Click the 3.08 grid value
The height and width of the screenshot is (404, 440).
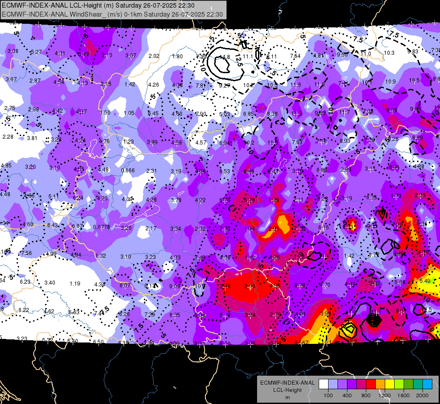(x=13, y=51)
